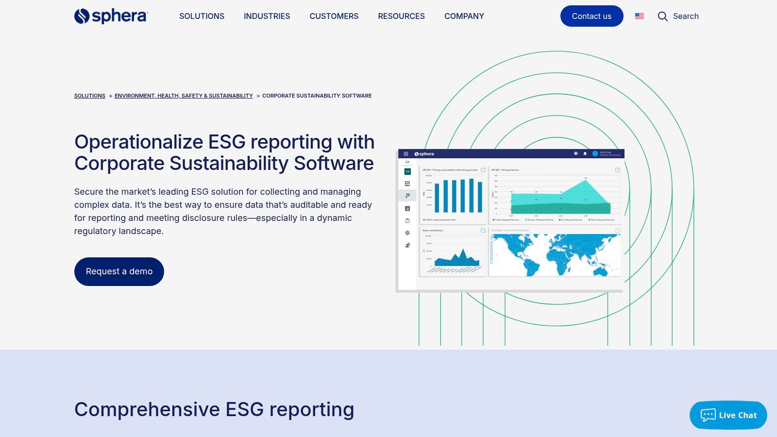Viewport: 777px width, 437px height.
Task: Select the user management icon in the sidebar
Action: (407, 244)
